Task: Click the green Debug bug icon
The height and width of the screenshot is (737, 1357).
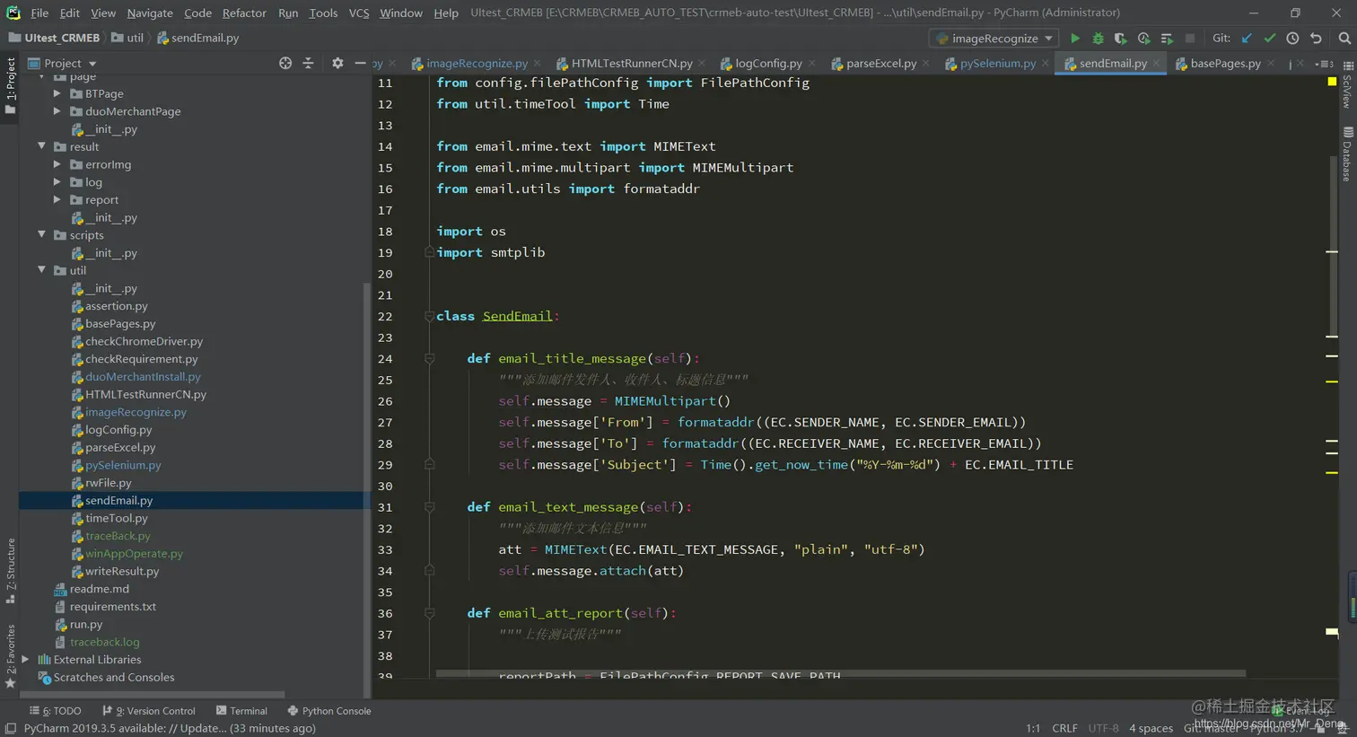Action: pyautogui.click(x=1098, y=39)
